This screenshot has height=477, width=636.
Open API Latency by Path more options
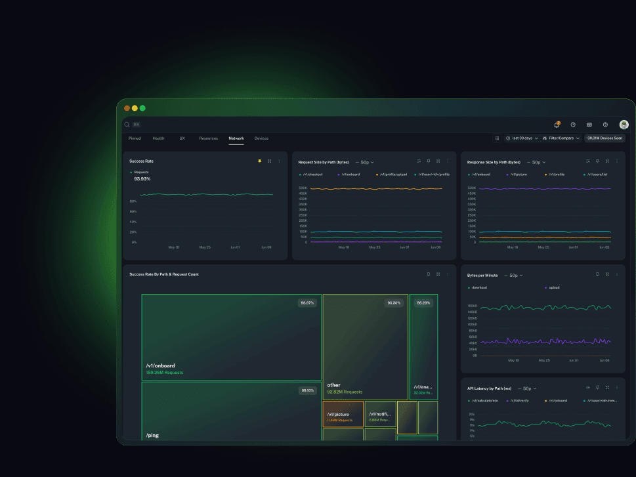[x=617, y=387]
